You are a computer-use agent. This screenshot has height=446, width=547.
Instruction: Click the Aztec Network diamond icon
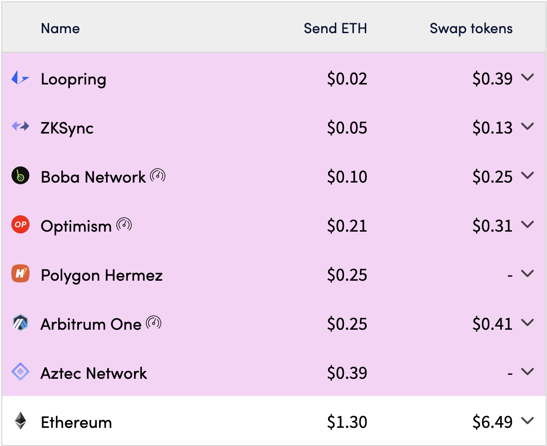[20, 372]
